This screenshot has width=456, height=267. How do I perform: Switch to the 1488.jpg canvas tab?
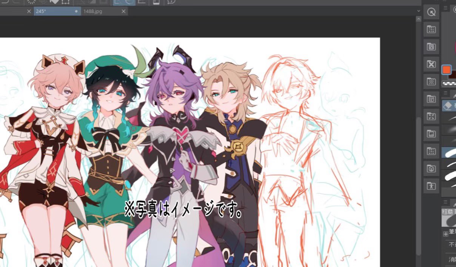pyautogui.click(x=105, y=11)
